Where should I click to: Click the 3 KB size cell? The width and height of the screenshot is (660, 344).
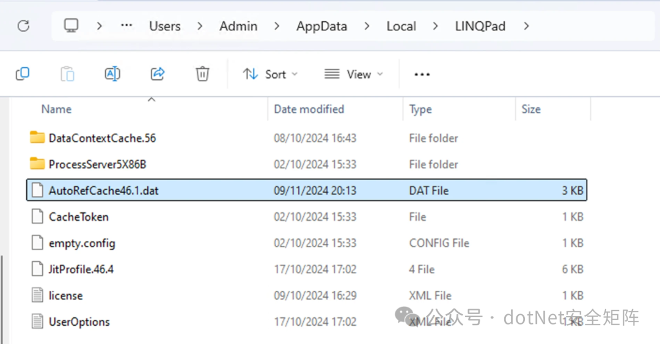[x=573, y=191]
